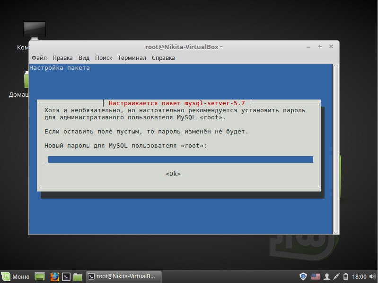The image size is (378, 283).
Task: Open the Поиск menu
Action: [x=104, y=58]
